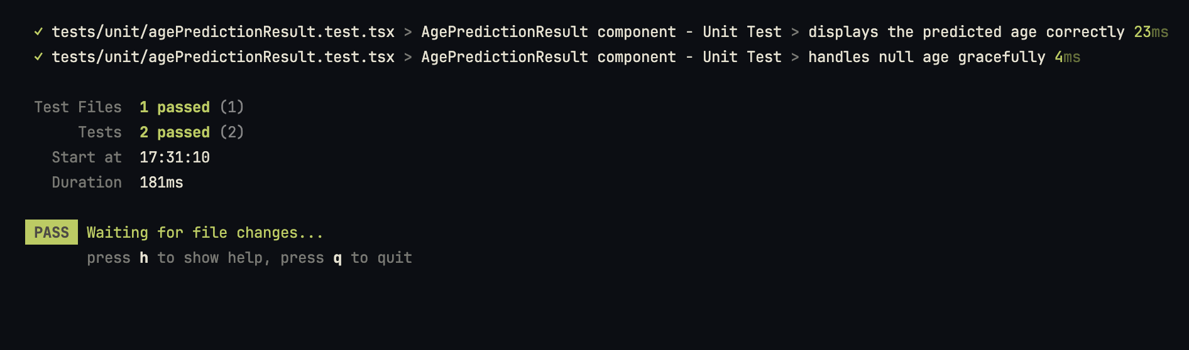1189x350 pixels.
Task: Click the 'Test Files' summary label
Action: point(78,107)
